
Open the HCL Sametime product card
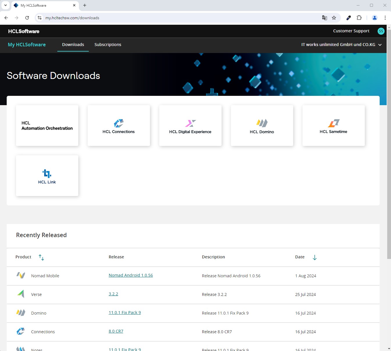(x=334, y=126)
